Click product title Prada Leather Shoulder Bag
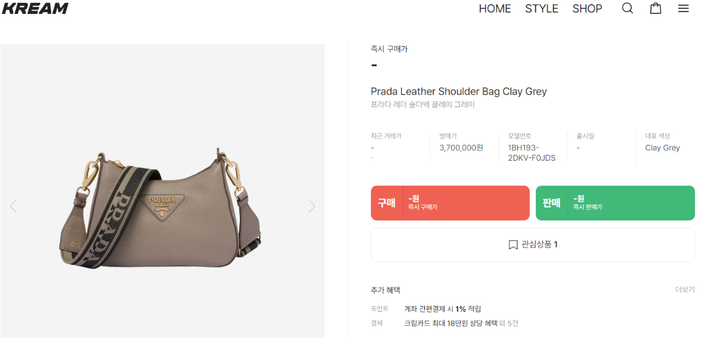Image resolution: width=702 pixels, height=338 pixels. tap(459, 91)
